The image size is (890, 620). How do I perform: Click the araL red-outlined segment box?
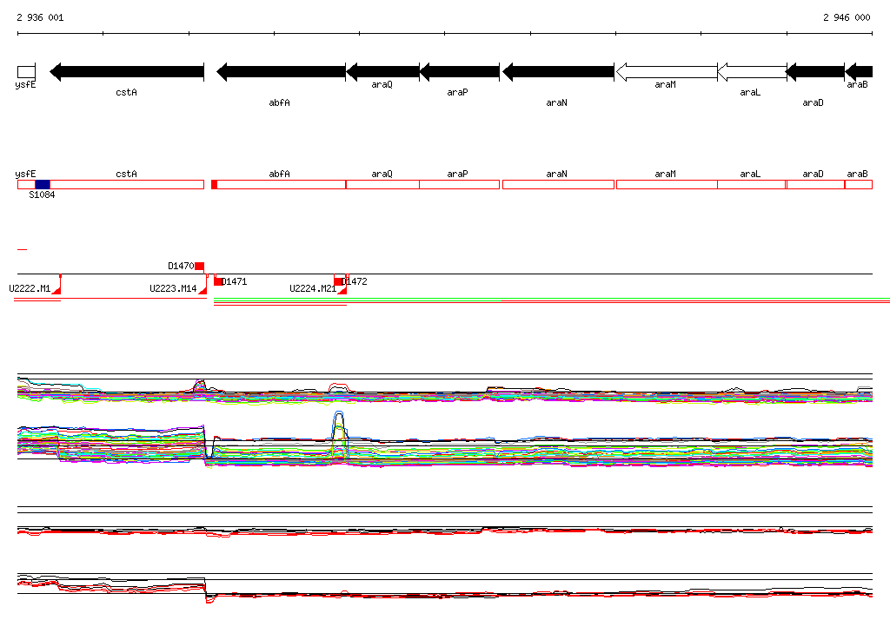(x=752, y=184)
